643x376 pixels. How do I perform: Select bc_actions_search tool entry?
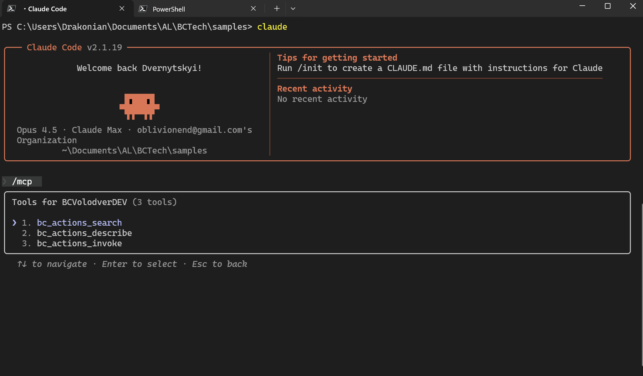[x=79, y=223]
